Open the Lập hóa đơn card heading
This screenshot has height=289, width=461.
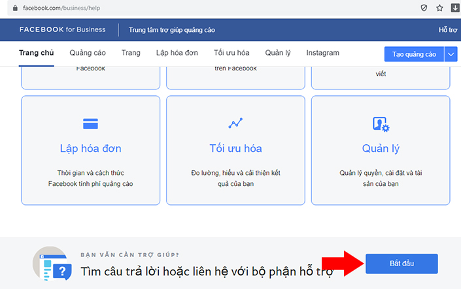pyautogui.click(x=90, y=149)
